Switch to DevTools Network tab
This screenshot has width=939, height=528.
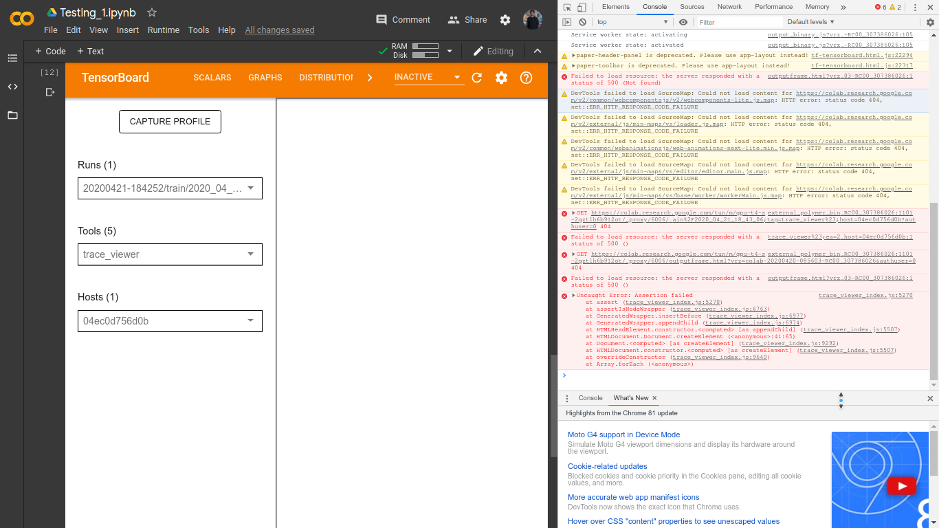[729, 7]
